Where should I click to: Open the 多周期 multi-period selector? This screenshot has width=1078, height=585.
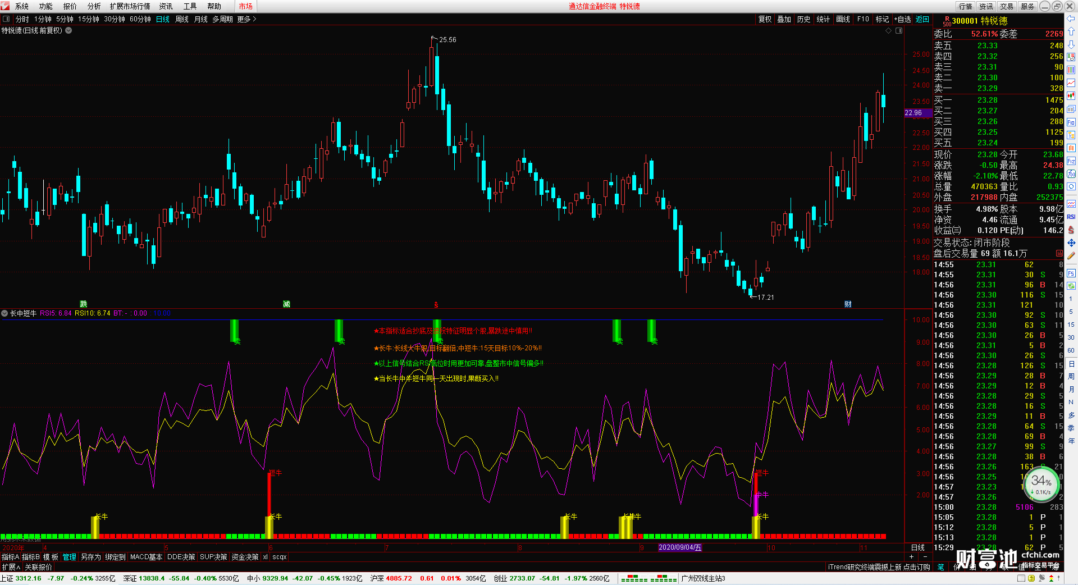point(222,19)
